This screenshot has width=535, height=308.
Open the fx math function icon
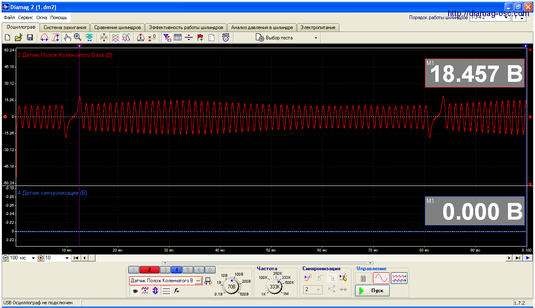[177, 291]
